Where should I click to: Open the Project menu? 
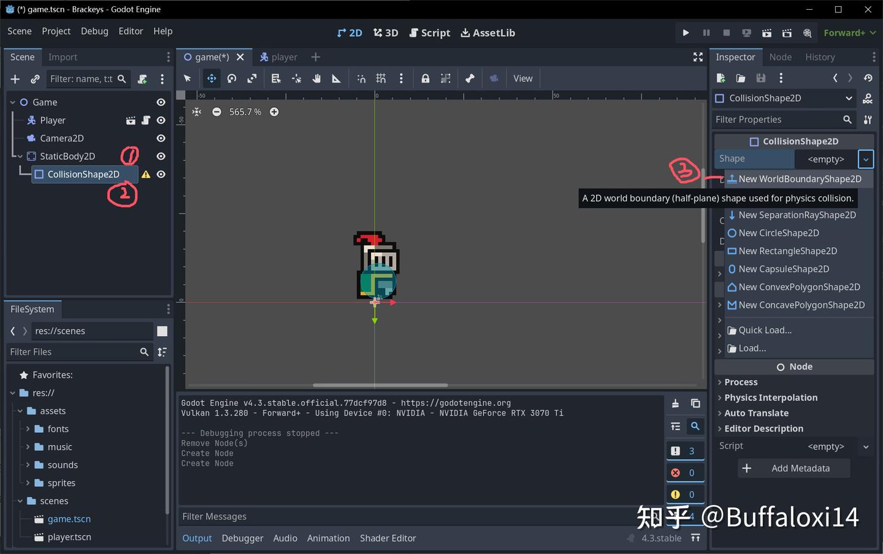tap(56, 31)
